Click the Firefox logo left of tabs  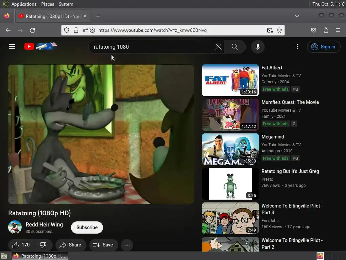click(7, 16)
